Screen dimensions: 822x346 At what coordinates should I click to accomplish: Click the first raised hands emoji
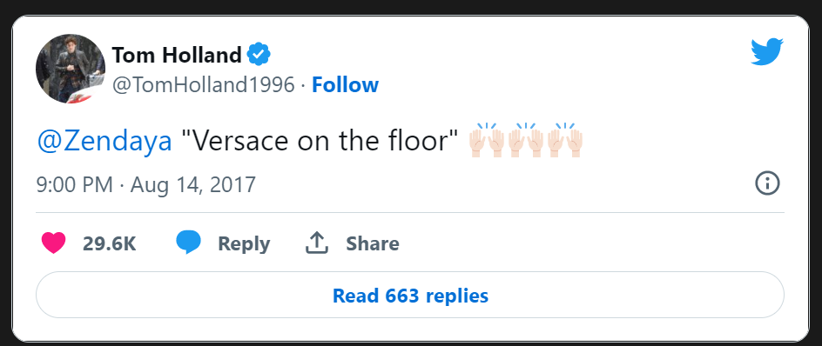click(487, 140)
